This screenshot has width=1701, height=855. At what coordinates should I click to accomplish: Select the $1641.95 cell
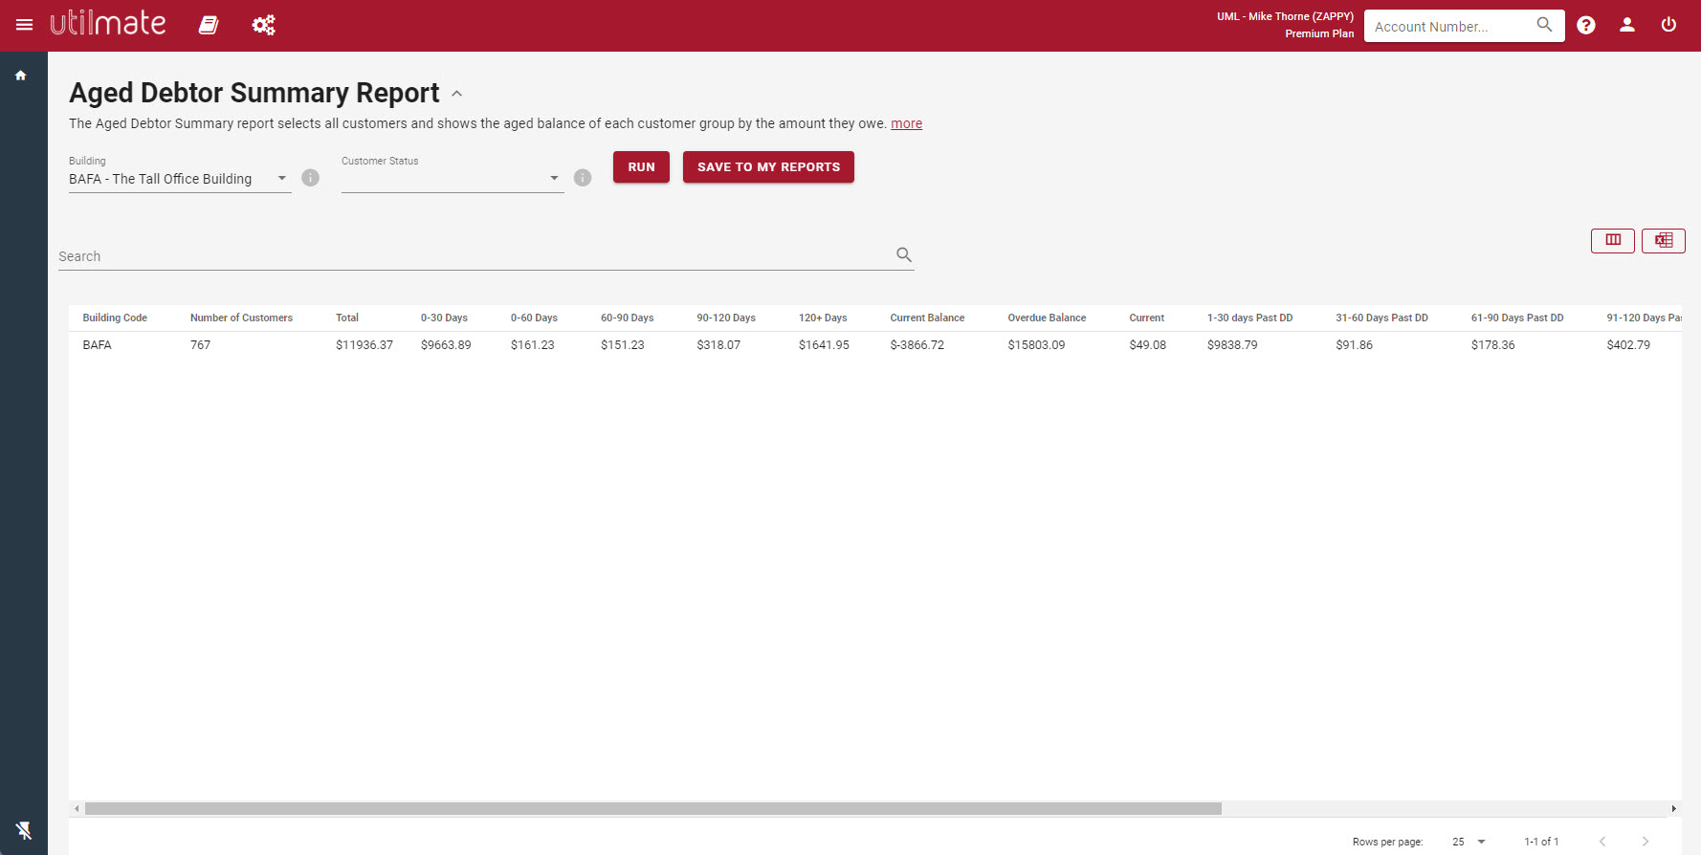pos(824,345)
